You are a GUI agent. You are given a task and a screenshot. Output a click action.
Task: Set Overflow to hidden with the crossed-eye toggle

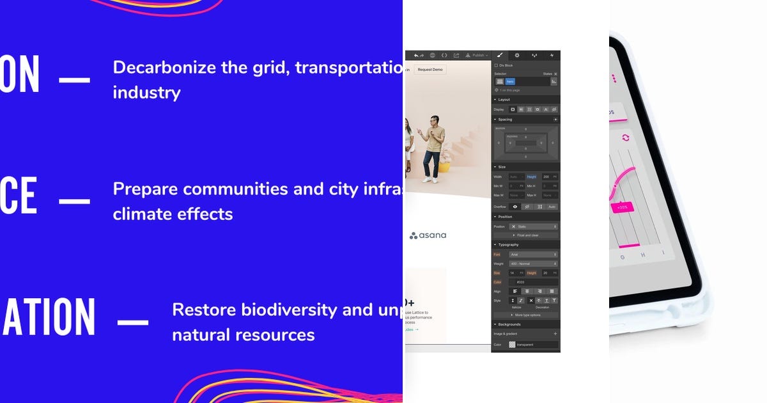[526, 207]
